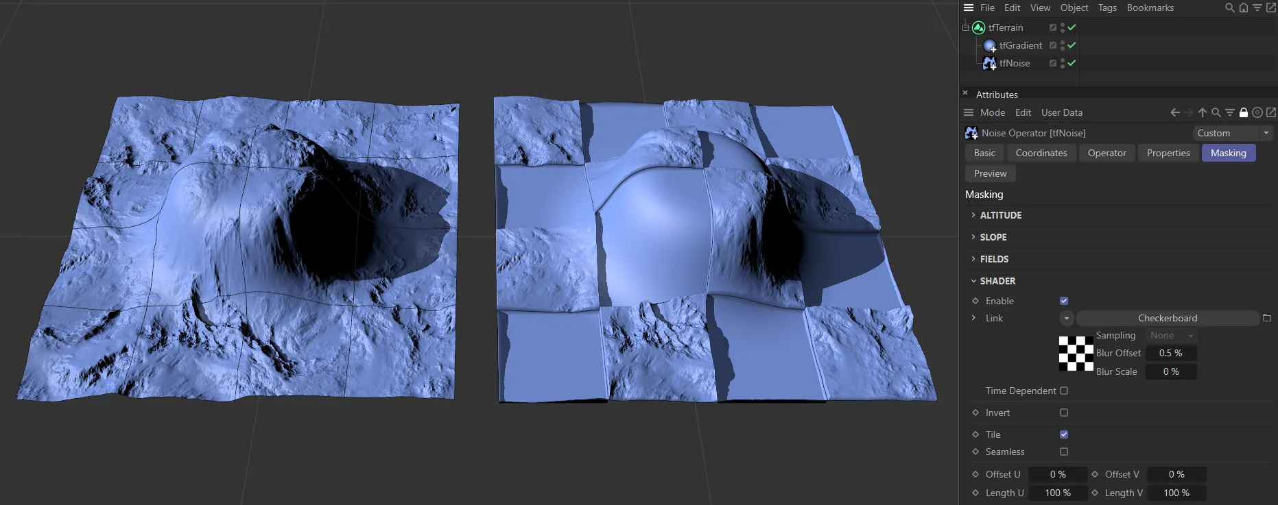Viewport: 1278px width, 505px height.
Task: Disable tfGradient via its green checkmark
Action: (x=1072, y=45)
